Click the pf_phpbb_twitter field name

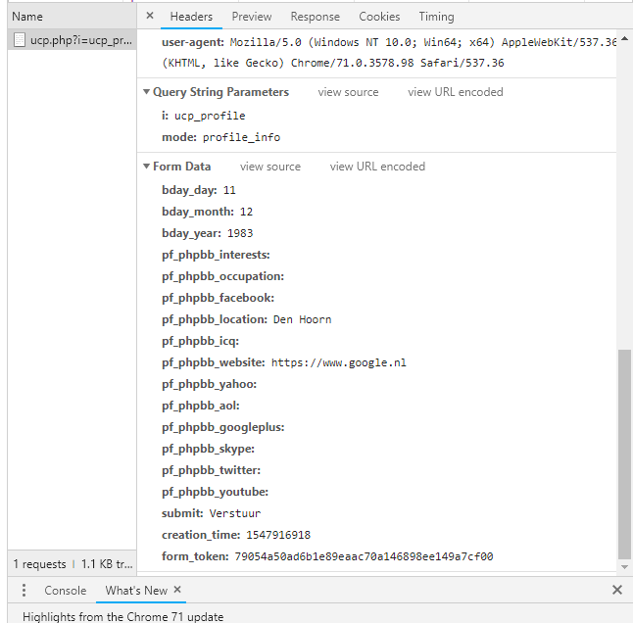coord(211,470)
